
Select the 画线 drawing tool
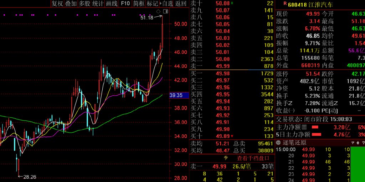(112, 4)
